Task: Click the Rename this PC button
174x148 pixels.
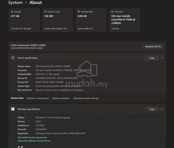Action: click(x=153, y=47)
